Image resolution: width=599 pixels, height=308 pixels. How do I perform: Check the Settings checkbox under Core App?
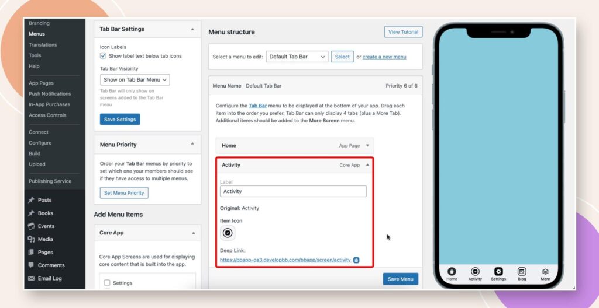[106, 283]
